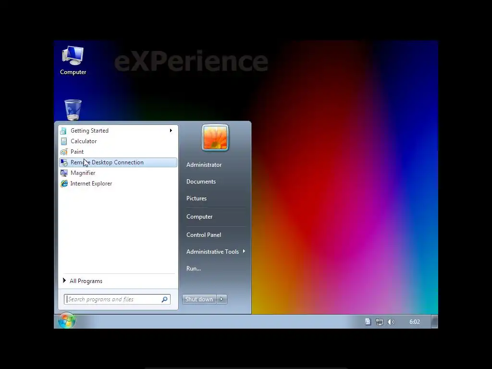
Task: Click Administrative Tools menu entry
Action: 212,252
